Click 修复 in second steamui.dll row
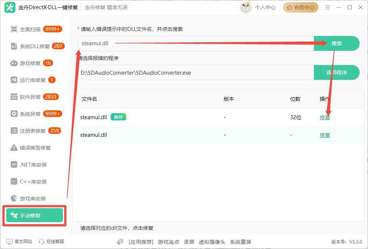This screenshot has height=249, width=368. point(325,135)
